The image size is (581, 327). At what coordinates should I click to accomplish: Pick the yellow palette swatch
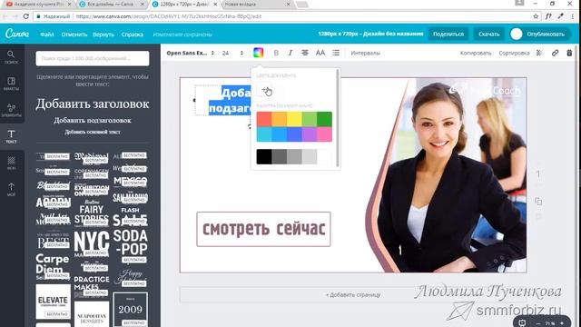pyautogui.click(x=294, y=119)
